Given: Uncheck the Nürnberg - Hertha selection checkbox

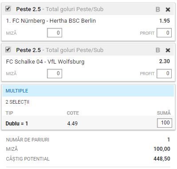Looking at the screenshot, I should pos(8,8).
